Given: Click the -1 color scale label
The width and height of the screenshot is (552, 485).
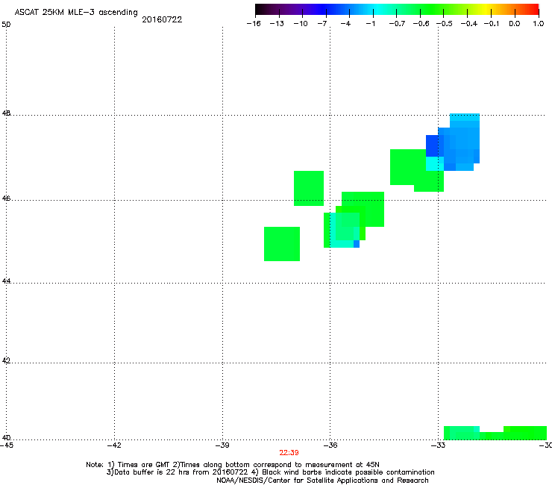Looking at the screenshot, I should point(370,24).
